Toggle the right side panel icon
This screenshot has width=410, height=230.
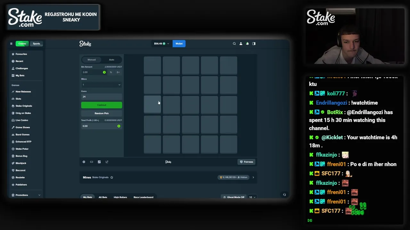254,44
